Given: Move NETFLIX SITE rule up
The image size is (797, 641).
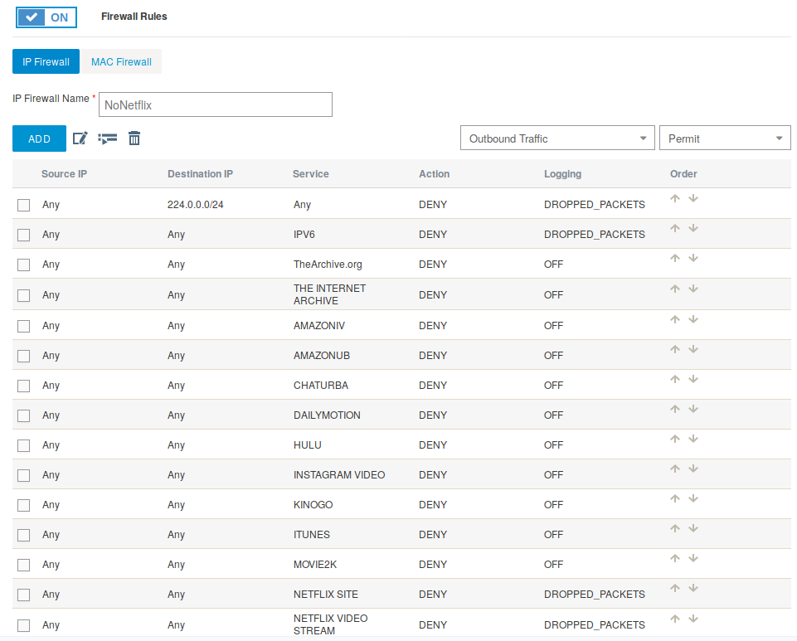Looking at the screenshot, I should (675, 589).
